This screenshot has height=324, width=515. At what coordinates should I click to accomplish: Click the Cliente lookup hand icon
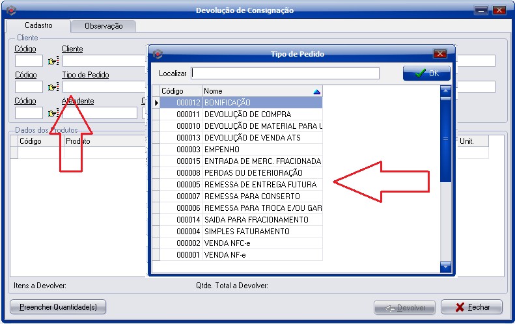[53, 61]
